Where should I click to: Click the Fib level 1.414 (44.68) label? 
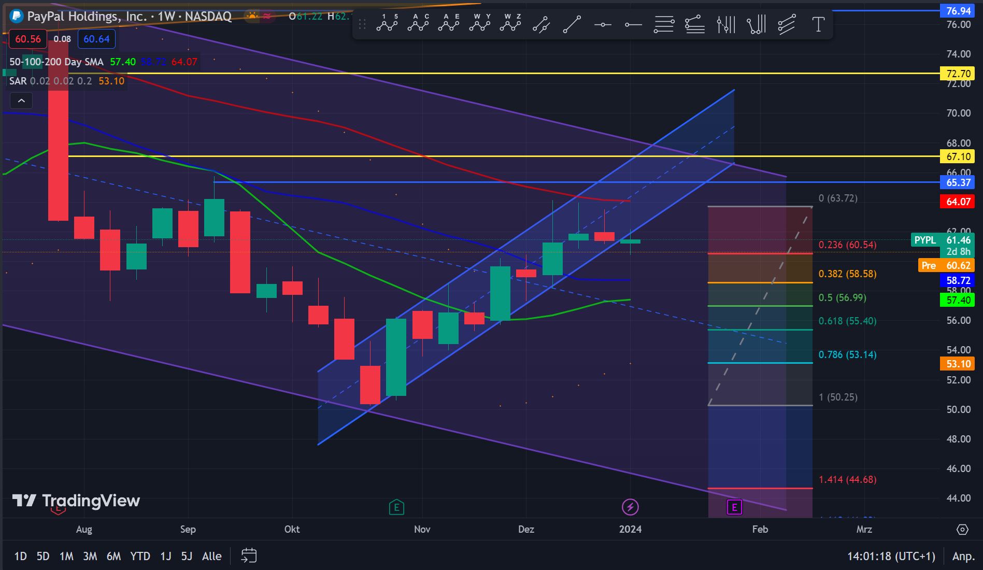click(x=847, y=479)
